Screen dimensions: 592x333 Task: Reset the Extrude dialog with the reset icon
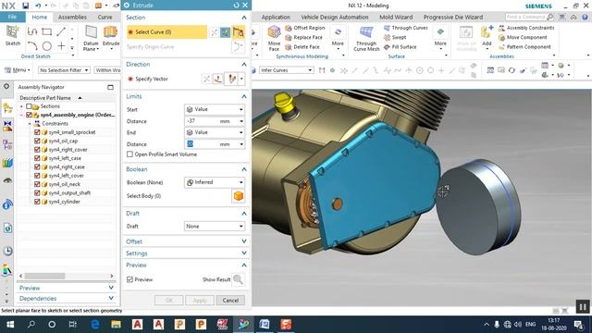tap(237, 6)
